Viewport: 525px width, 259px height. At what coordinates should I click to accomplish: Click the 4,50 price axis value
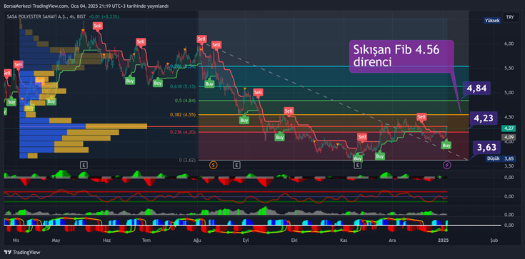509,117
